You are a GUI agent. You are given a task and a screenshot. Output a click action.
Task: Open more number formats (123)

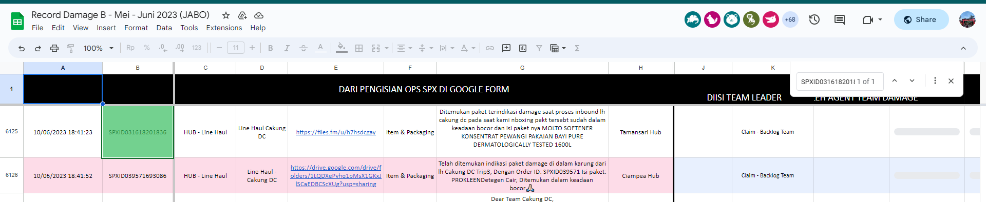point(197,48)
